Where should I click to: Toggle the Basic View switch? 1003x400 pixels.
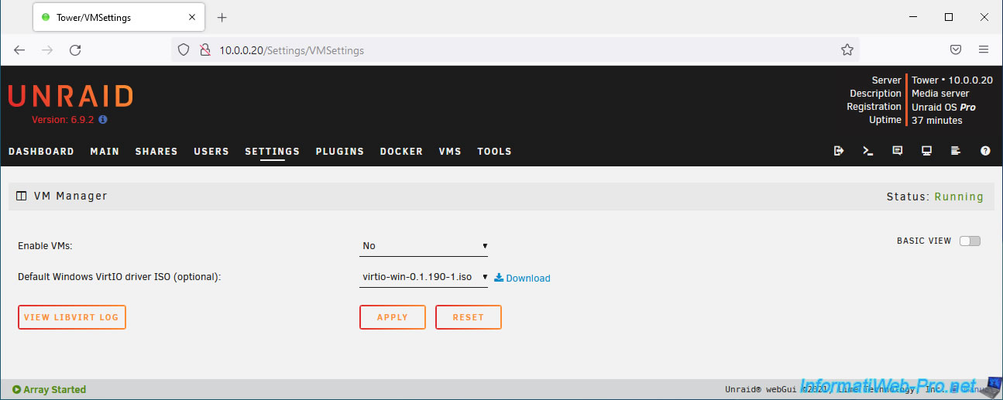click(x=970, y=241)
